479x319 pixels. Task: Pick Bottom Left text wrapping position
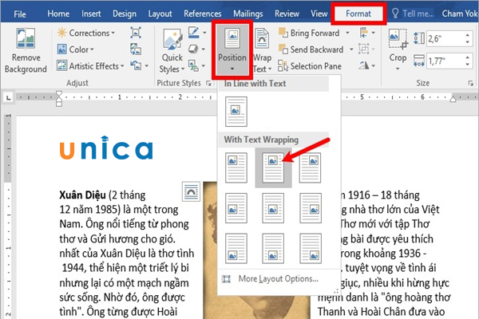pos(236,246)
